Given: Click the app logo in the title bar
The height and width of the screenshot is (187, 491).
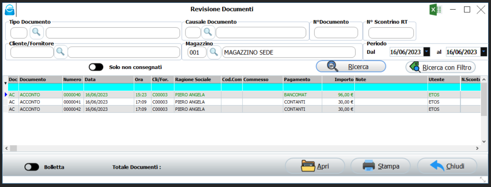Looking at the screenshot, I should click(x=9, y=10).
